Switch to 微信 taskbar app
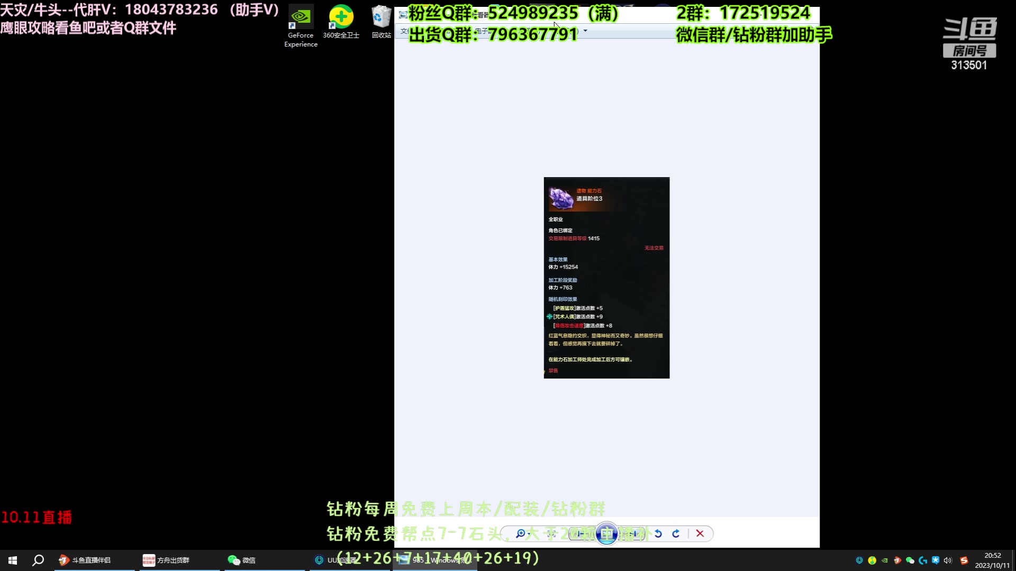Image resolution: width=1016 pixels, height=571 pixels. click(x=265, y=560)
